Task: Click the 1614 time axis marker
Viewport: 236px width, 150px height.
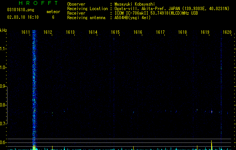Action: (x=93, y=32)
